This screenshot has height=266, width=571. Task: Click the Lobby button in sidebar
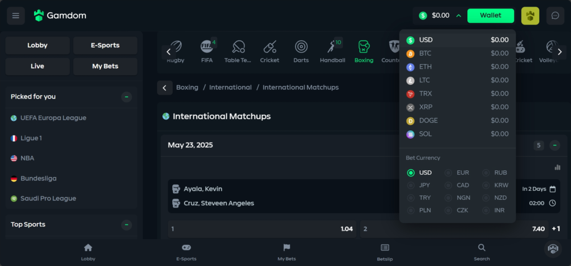[37, 46]
